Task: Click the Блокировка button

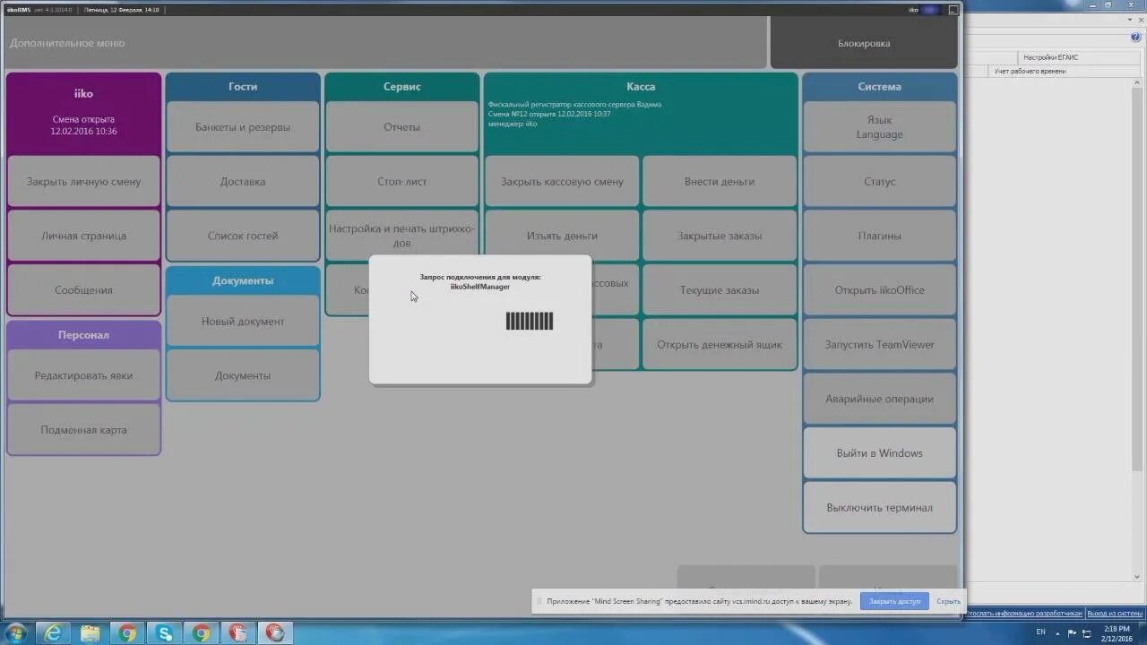Action: point(864,43)
